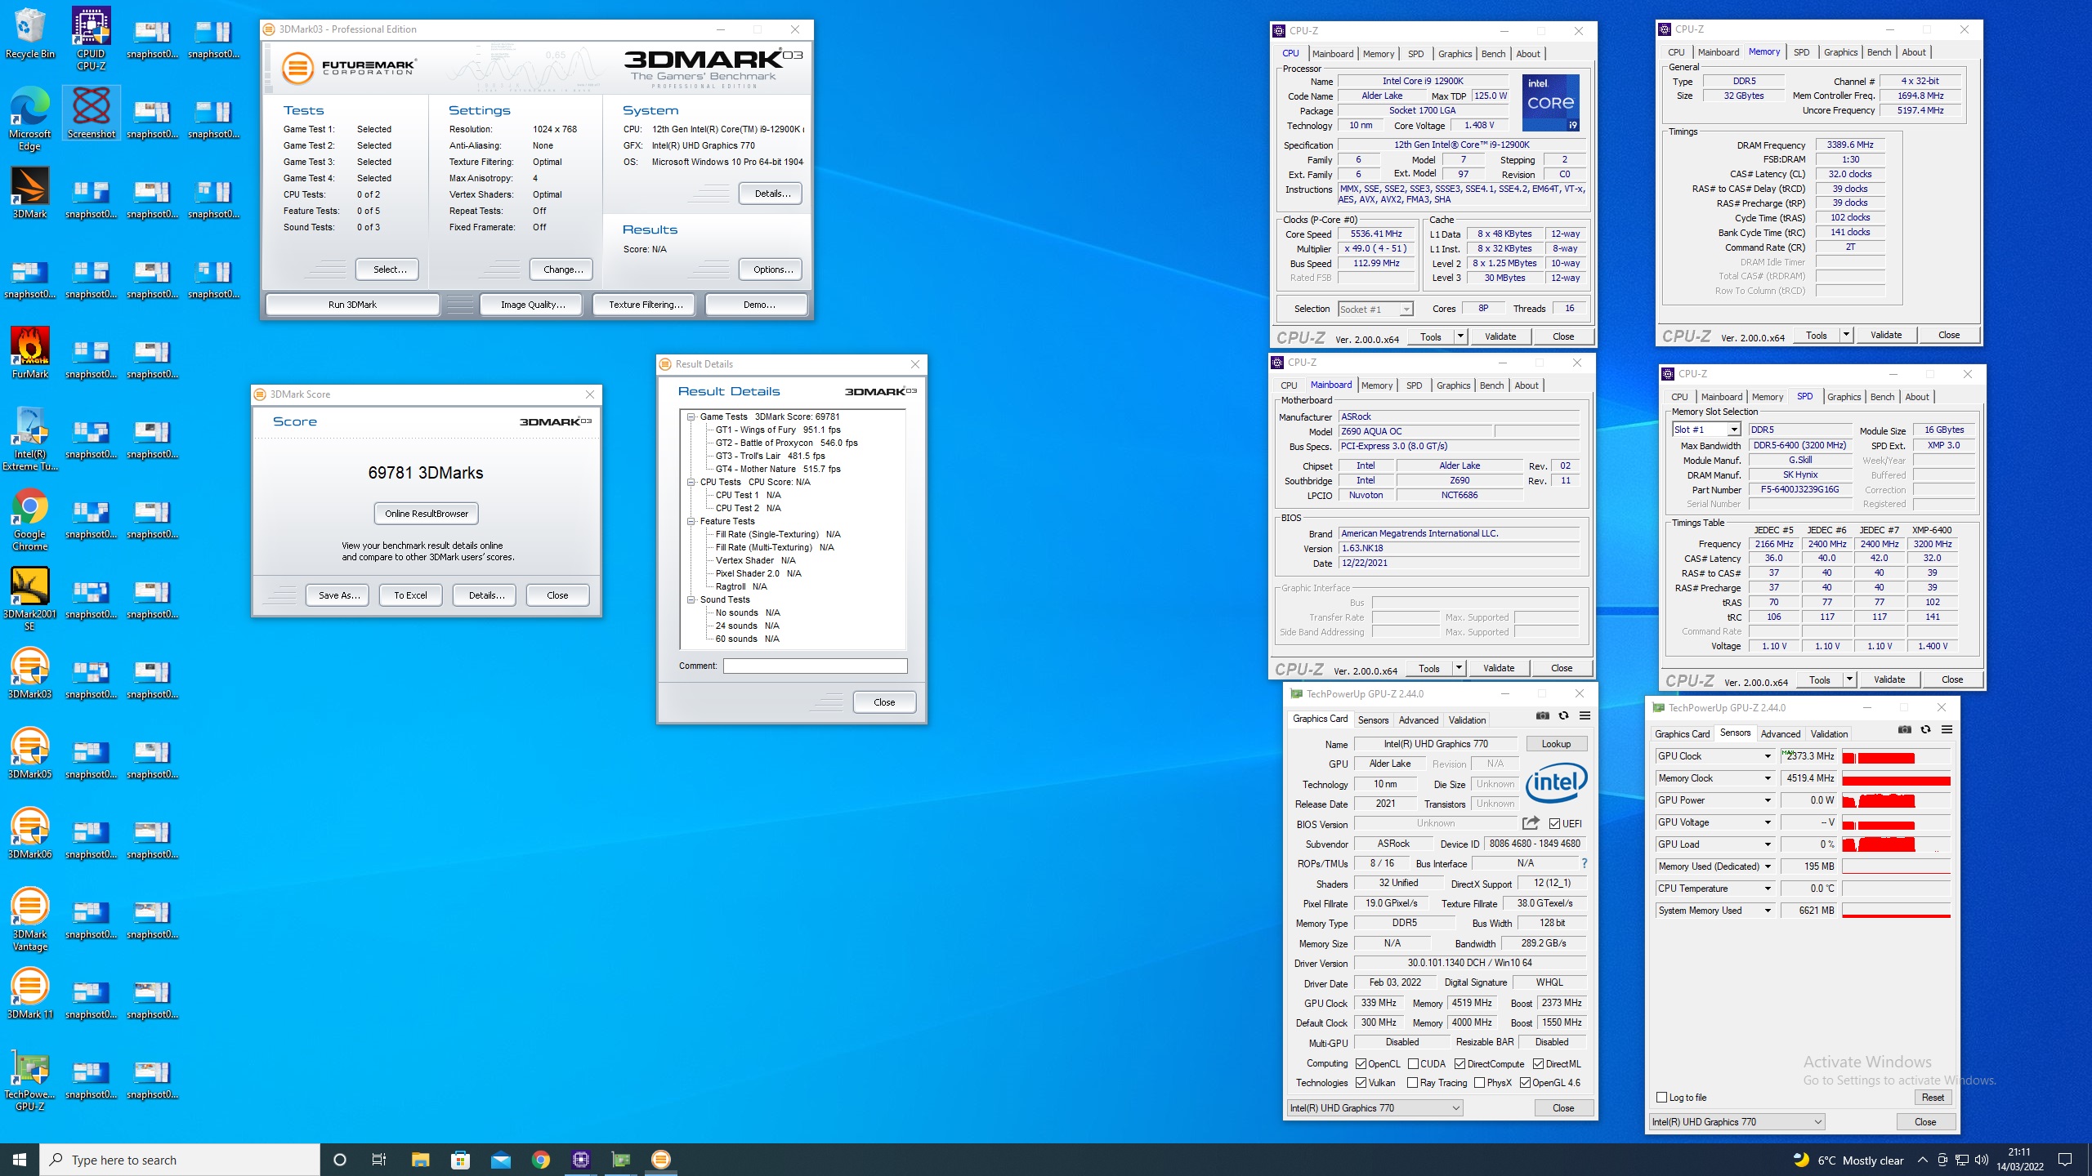Launch Google Chrome from the desktop
2092x1176 pixels.
pos(29,519)
